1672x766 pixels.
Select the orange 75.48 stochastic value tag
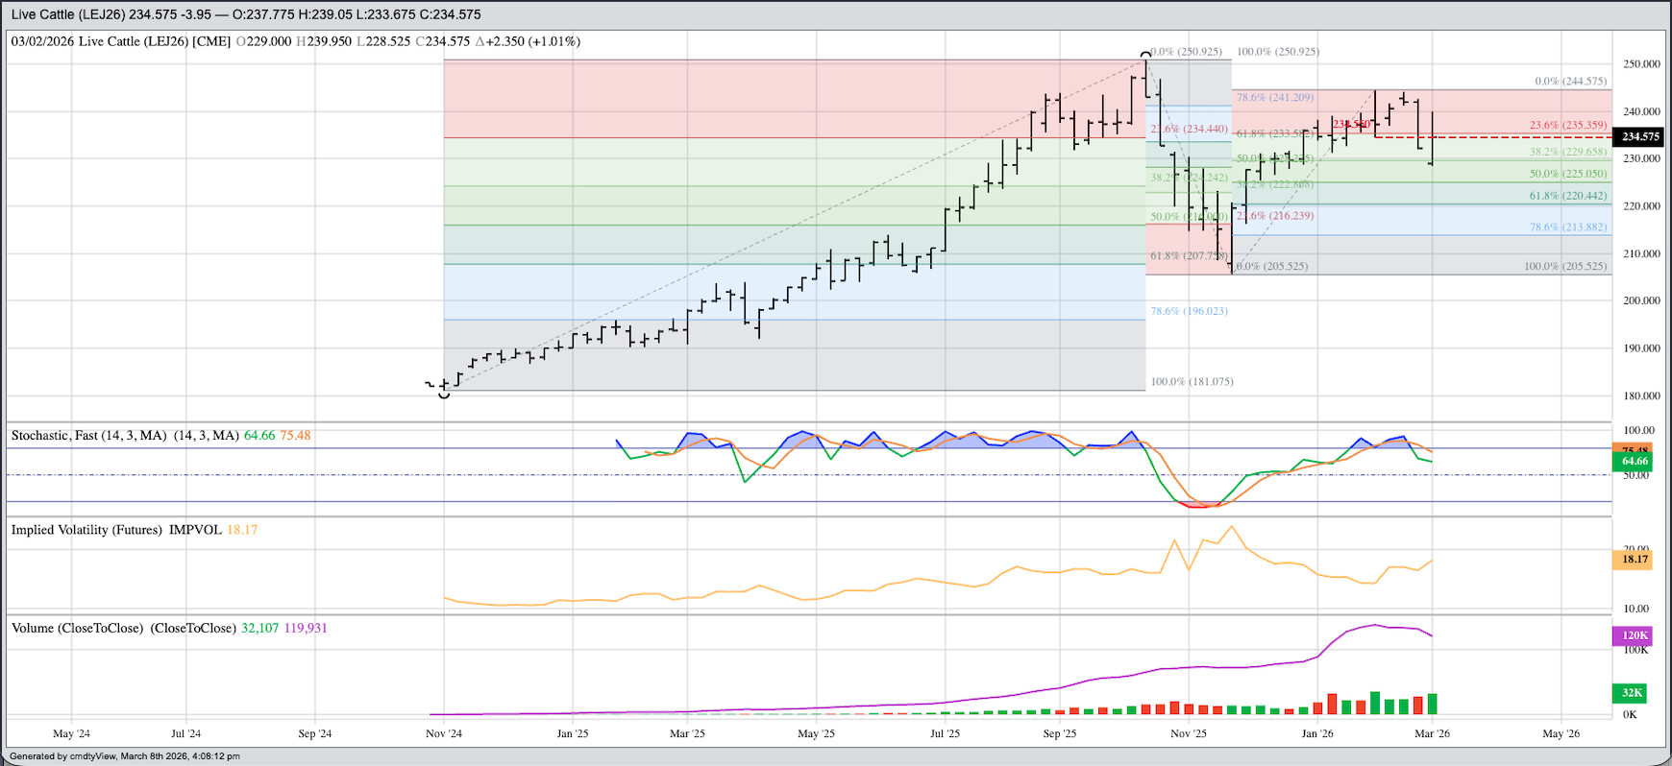(x=1632, y=449)
